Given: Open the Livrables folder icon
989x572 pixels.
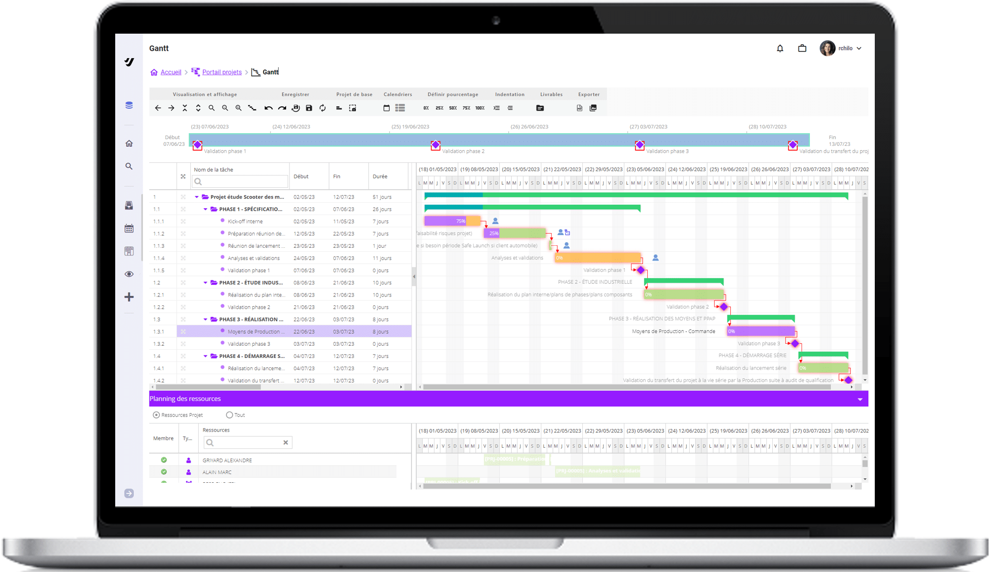Looking at the screenshot, I should point(540,108).
